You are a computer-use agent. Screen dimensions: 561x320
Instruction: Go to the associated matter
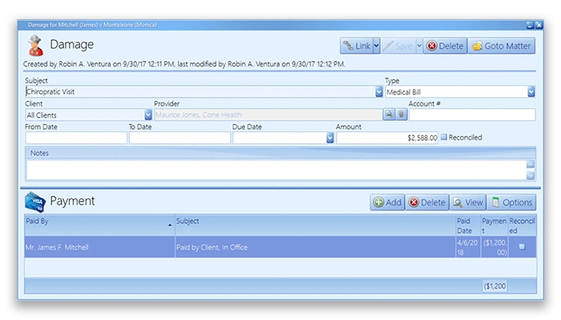point(501,46)
